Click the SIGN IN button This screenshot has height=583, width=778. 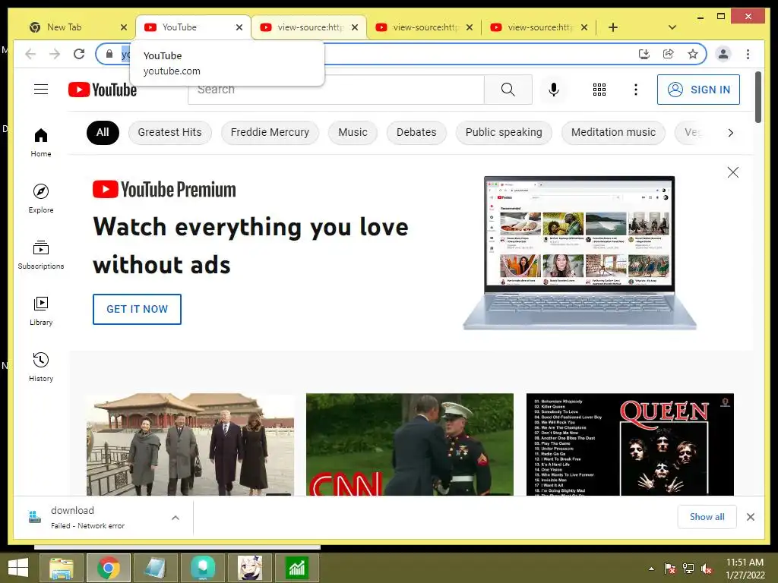(698, 90)
